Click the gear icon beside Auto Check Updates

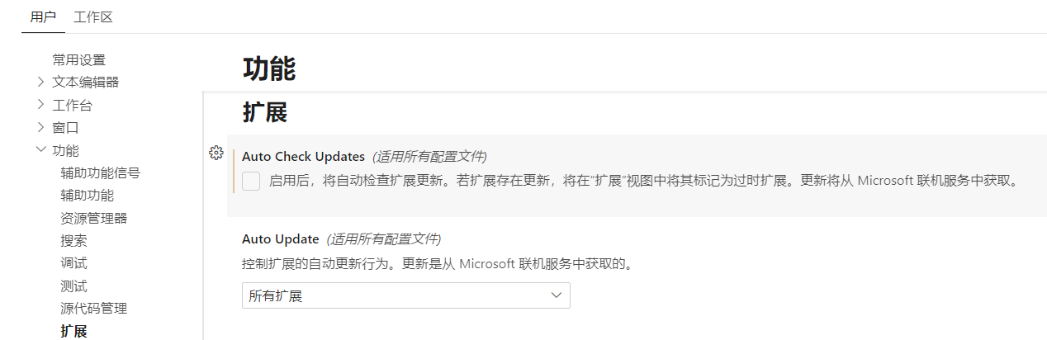216,153
